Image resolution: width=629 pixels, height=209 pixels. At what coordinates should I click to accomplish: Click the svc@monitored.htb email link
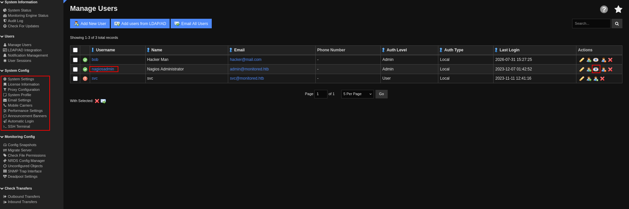pyautogui.click(x=247, y=78)
